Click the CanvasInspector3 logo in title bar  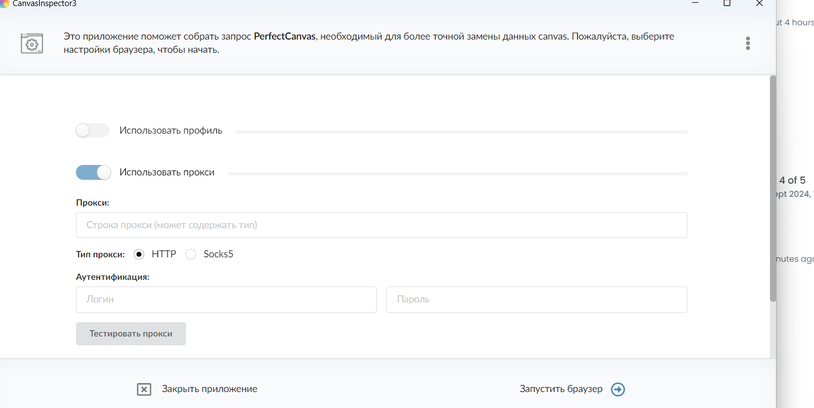coord(4,3)
